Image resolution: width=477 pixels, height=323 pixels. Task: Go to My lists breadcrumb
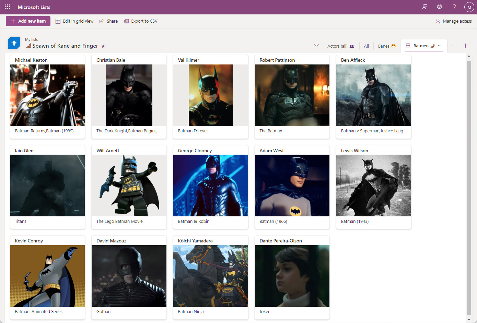31,39
